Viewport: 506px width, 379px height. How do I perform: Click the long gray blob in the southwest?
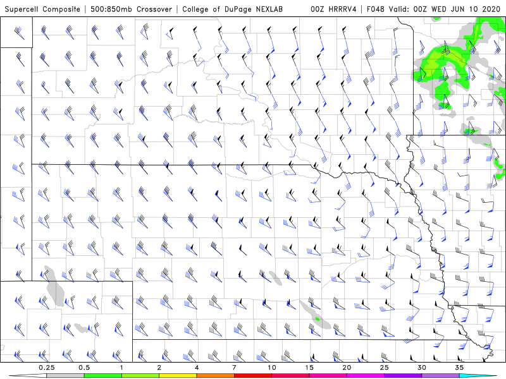coord(54,286)
